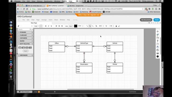Select the format painter icon in toolbar
Screen dimensions: 172x97
click(x=19, y=26)
